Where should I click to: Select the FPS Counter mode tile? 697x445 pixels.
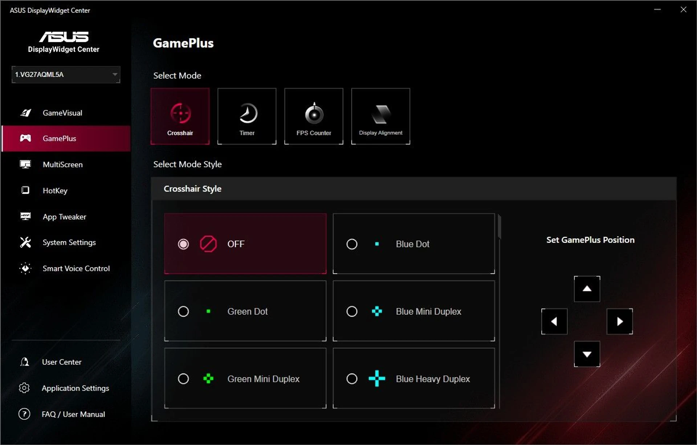click(x=314, y=116)
